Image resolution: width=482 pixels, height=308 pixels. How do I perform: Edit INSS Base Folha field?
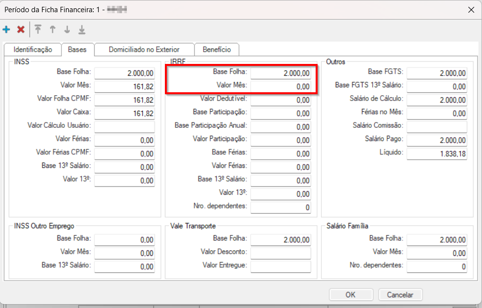coord(124,73)
